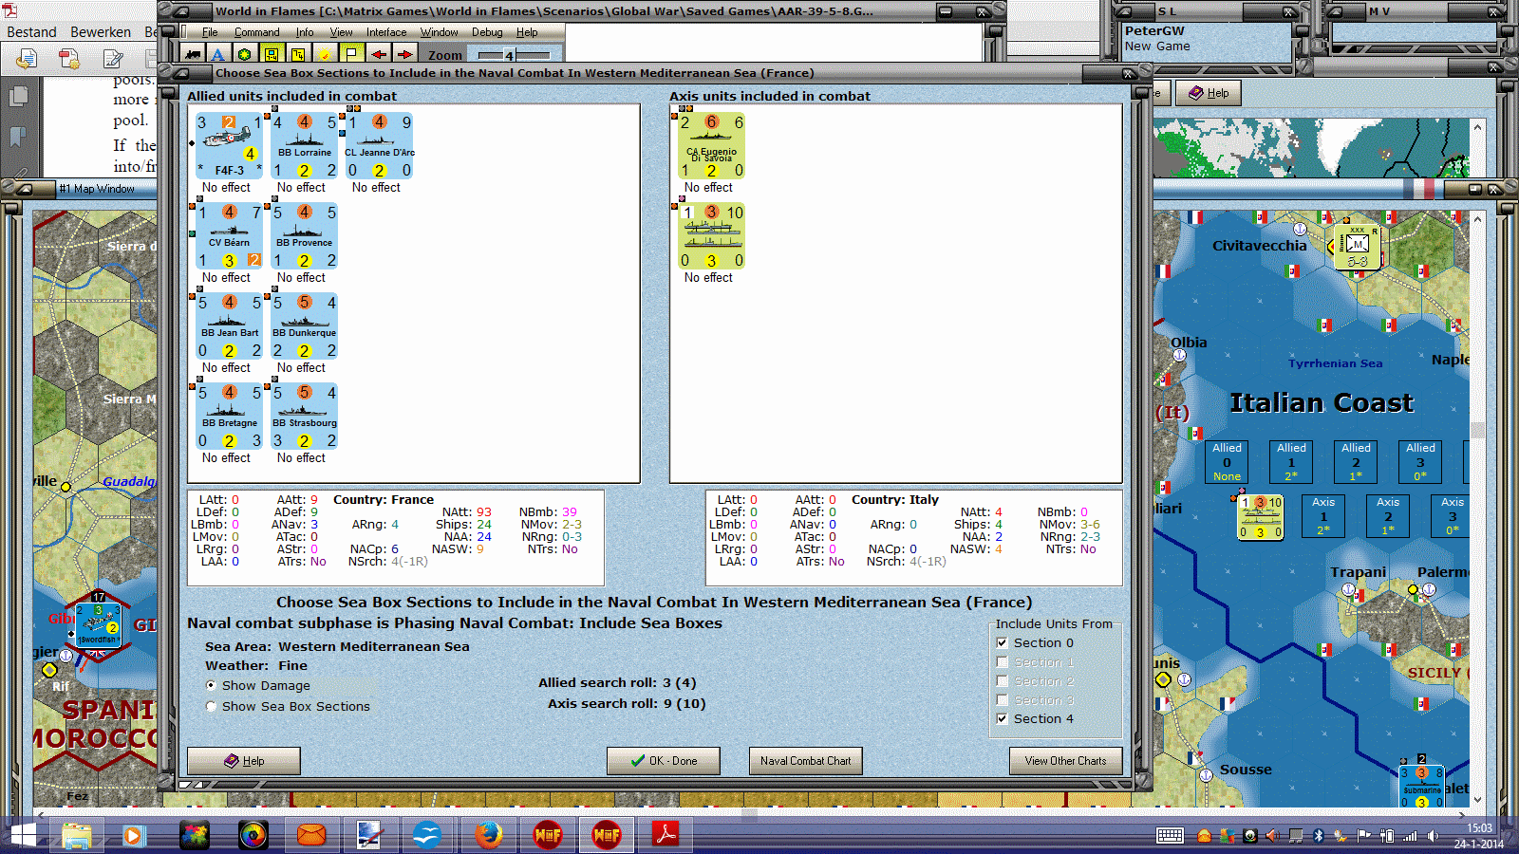
Task: Open the Bewerken menu in Adobe Reader
Action: point(101,32)
